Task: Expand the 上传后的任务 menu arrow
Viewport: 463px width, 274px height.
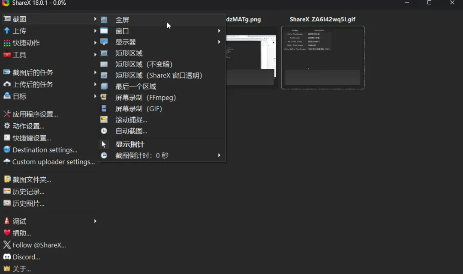Action: pyautogui.click(x=95, y=84)
